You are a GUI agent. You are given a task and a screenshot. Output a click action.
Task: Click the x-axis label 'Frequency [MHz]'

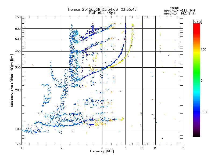coord(102,151)
